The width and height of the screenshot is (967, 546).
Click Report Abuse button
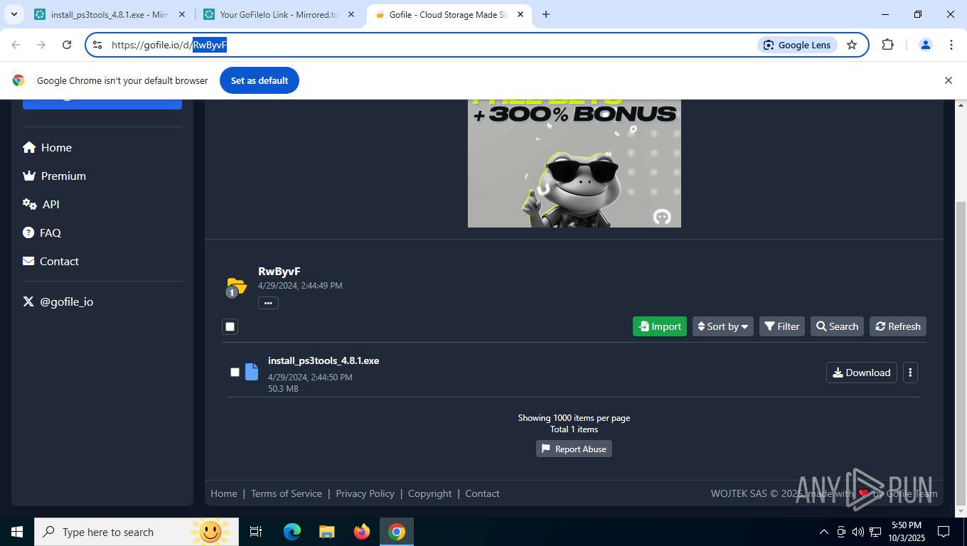coord(574,449)
